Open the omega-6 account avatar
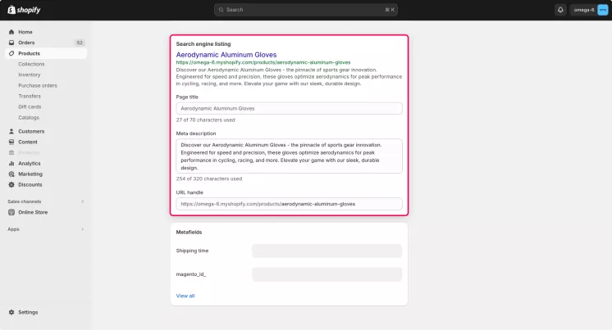Image resolution: width=612 pixels, height=330 pixels. click(x=603, y=10)
